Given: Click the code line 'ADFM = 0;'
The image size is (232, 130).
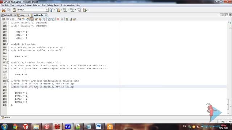Looking at the screenshot, I should point(21,75).
